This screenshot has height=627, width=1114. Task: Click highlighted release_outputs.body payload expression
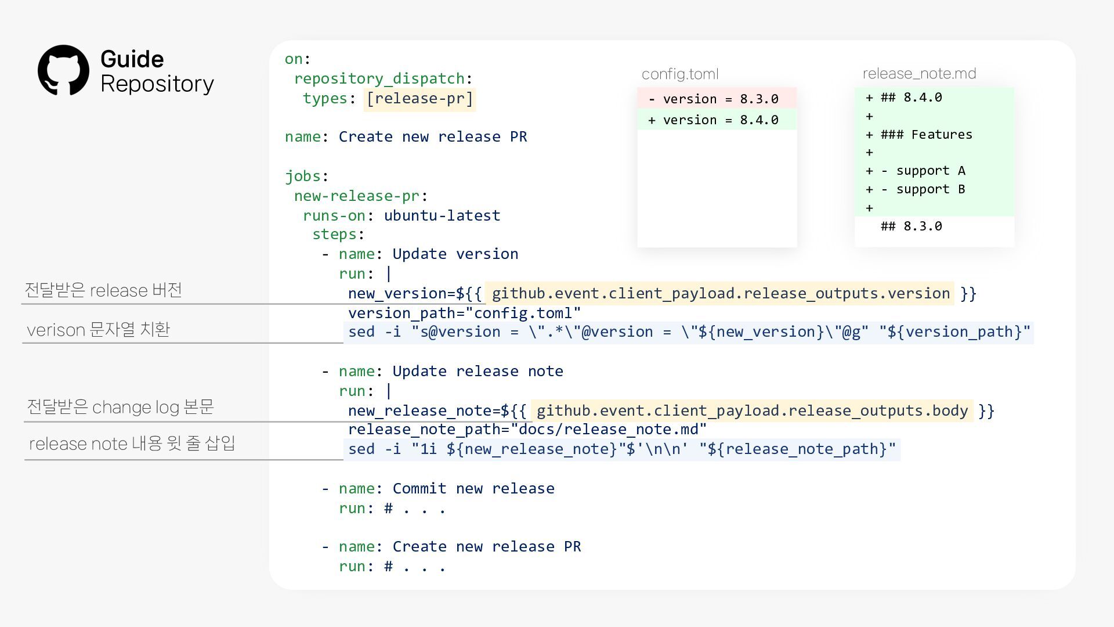pyautogui.click(x=752, y=411)
